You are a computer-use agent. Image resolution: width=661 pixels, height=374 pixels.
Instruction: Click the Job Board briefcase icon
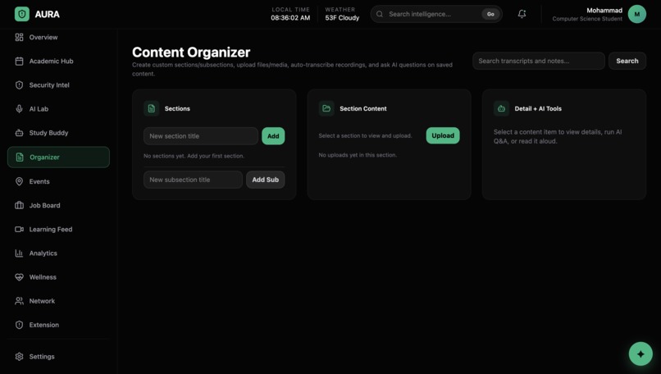point(19,205)
